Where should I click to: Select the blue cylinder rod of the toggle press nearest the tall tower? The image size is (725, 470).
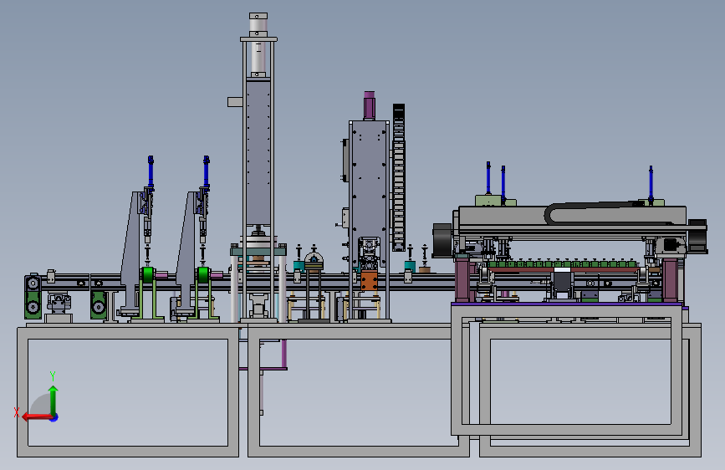(x=207, y=171)
